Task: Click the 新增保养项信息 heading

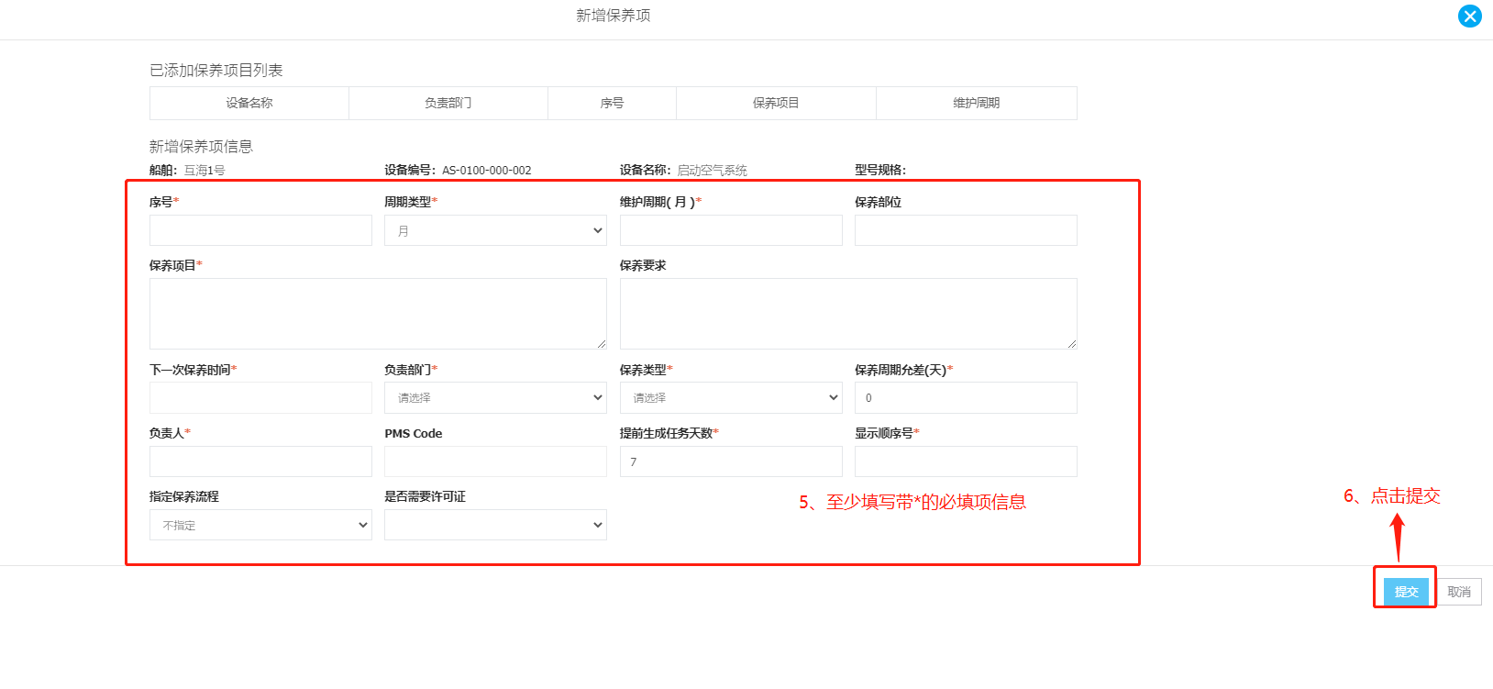Action: click(x=201, y=147)
